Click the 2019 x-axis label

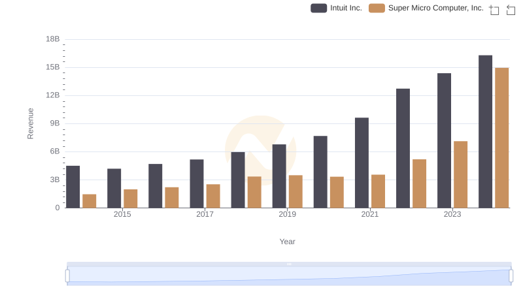287,214
